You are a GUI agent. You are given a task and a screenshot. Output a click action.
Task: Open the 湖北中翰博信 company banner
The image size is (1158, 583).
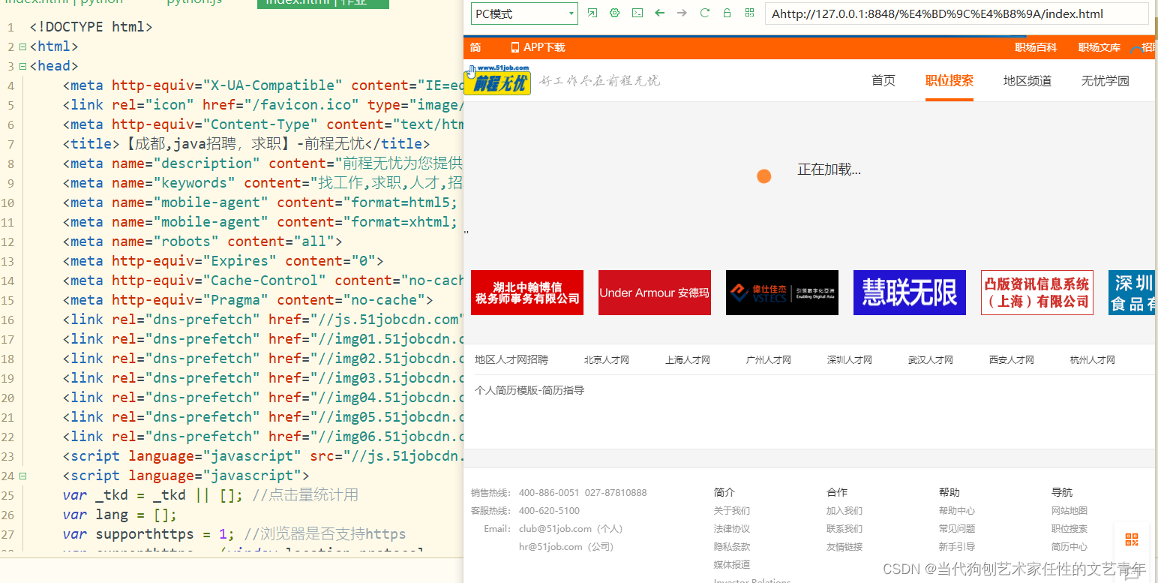527,293
